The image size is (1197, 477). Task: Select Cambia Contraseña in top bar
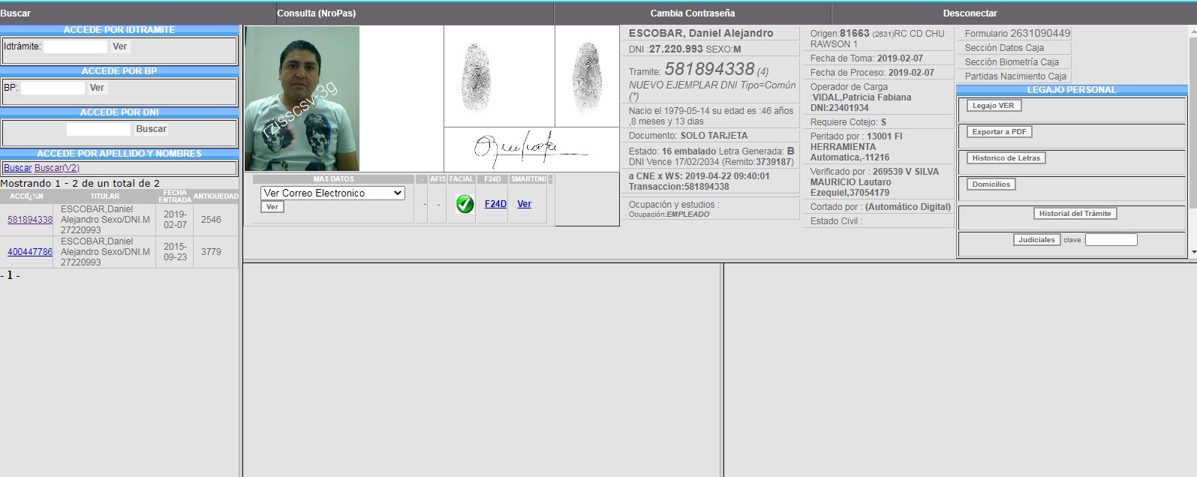point(692,13)
